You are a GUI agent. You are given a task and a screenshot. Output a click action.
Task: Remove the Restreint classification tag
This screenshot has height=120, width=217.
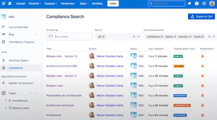coord(190,36)
